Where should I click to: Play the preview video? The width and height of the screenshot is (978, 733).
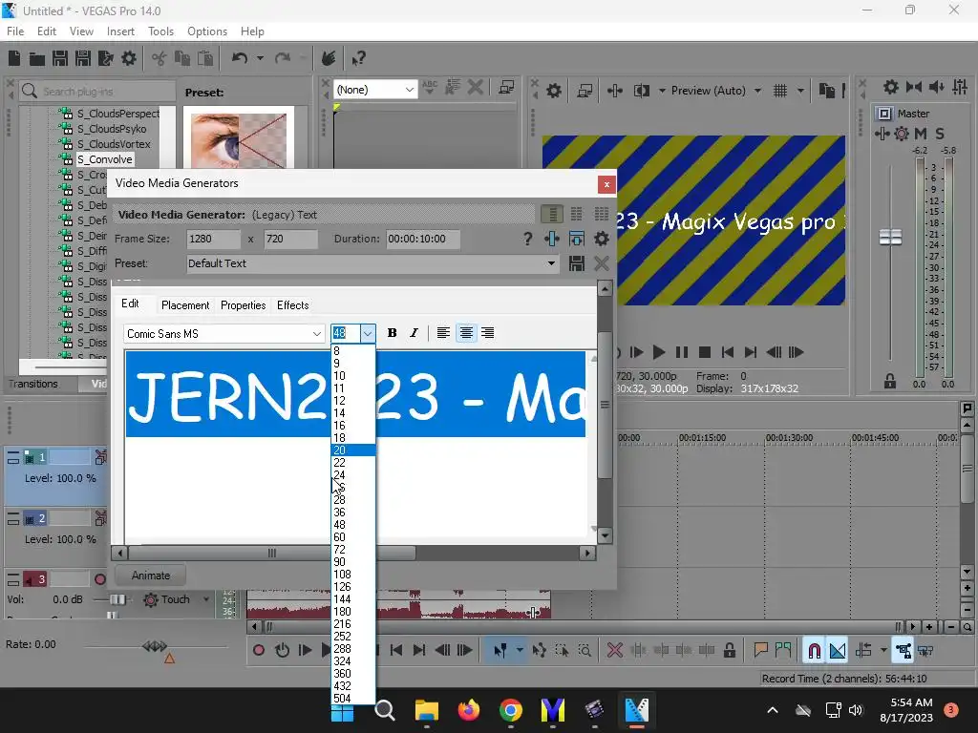pyautogui.click(x=659, y=352)
